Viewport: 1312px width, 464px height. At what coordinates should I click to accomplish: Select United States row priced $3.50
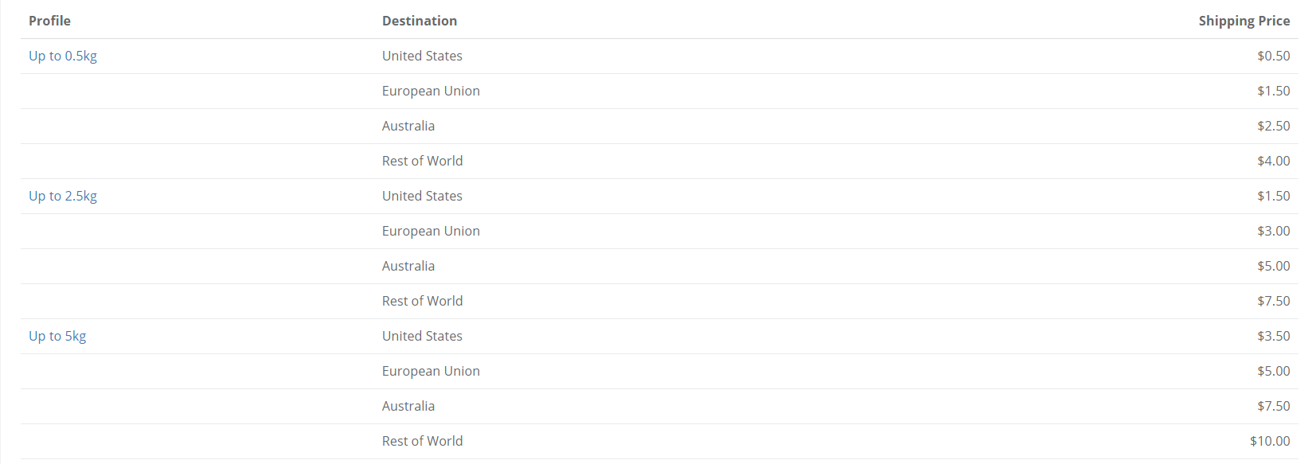click(659, 336)
